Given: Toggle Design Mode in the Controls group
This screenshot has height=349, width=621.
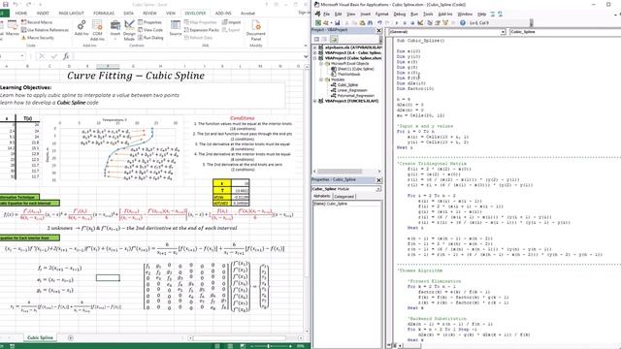Looking at the screenshot, I should click(x=129, y=30).
